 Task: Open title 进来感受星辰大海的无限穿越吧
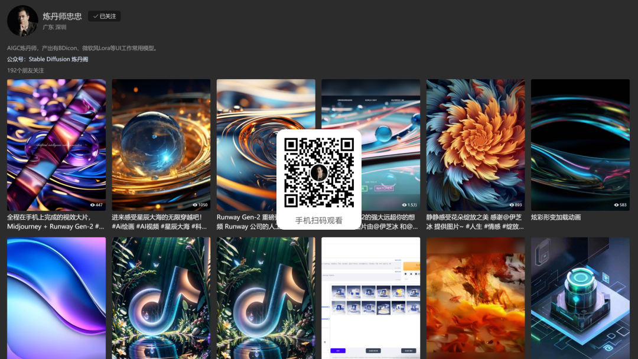coord(159,221)
